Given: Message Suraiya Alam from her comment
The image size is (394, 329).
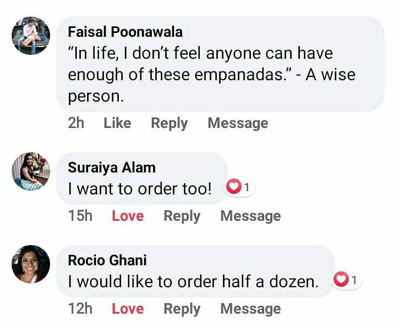Looking at the screenshot, I should (250, 216).
